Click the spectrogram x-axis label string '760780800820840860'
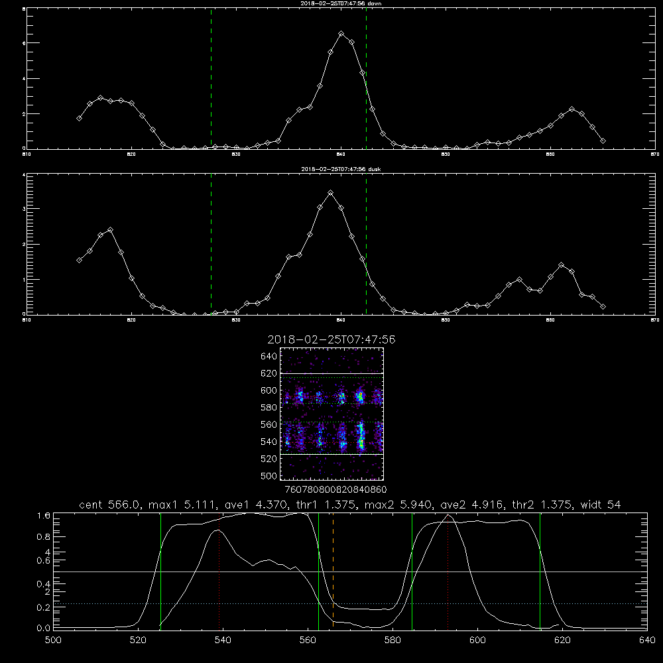This screenshot has width=663, height=663. pos(335,490)
